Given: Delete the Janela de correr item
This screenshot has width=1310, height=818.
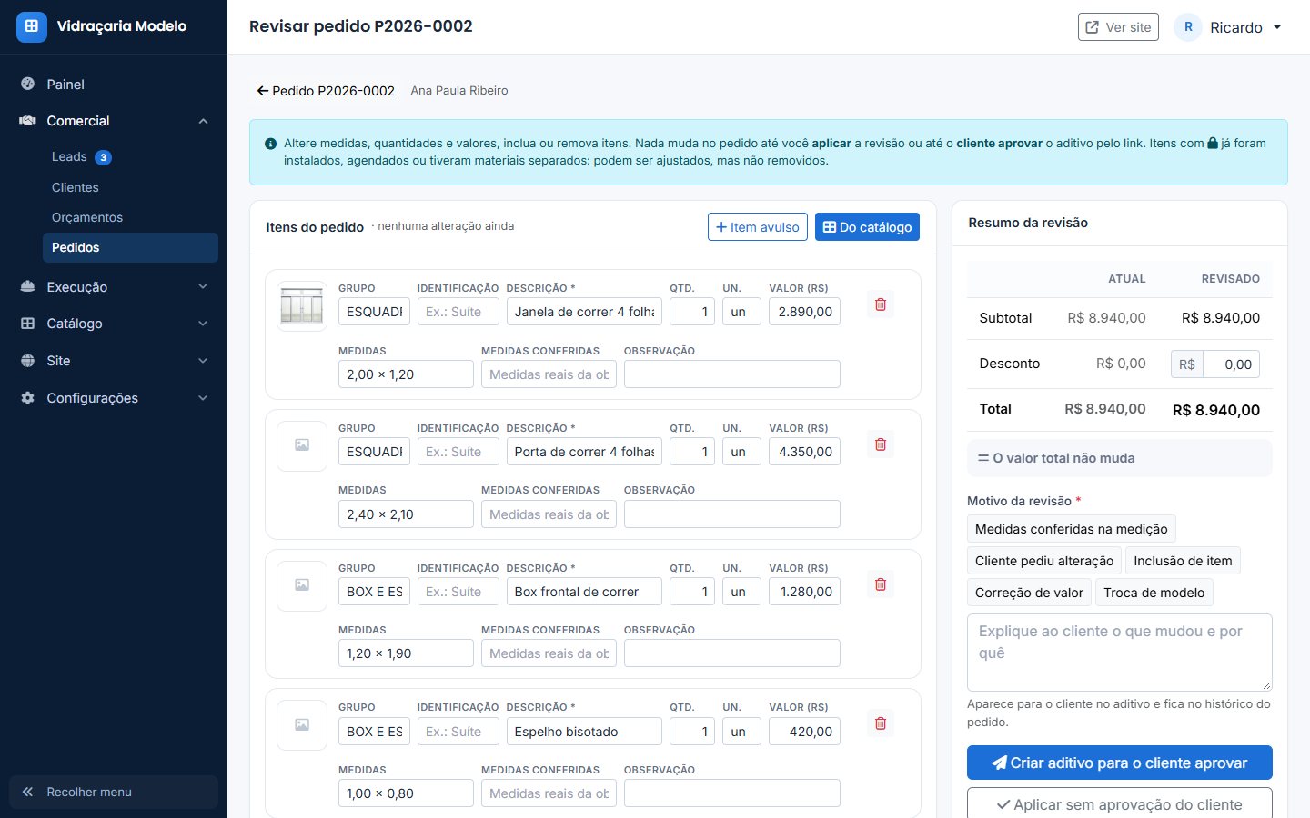Looking at the screenshot, I should pos(881,304).
